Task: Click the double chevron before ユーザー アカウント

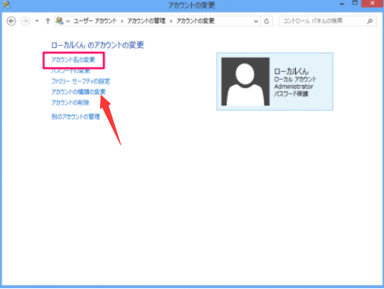Action: [68, 21]
